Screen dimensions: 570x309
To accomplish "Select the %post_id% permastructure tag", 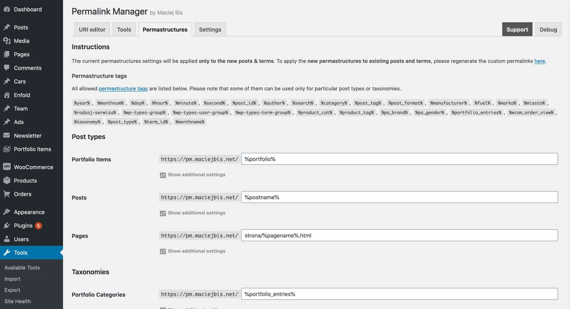I will coord(244,103).
